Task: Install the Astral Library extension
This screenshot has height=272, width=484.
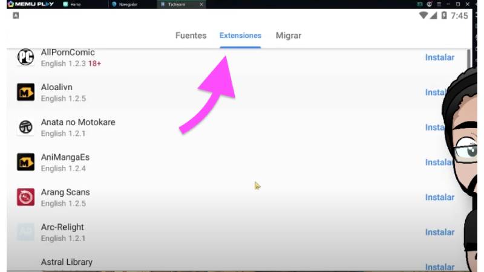Action: [x=440, y=267]
